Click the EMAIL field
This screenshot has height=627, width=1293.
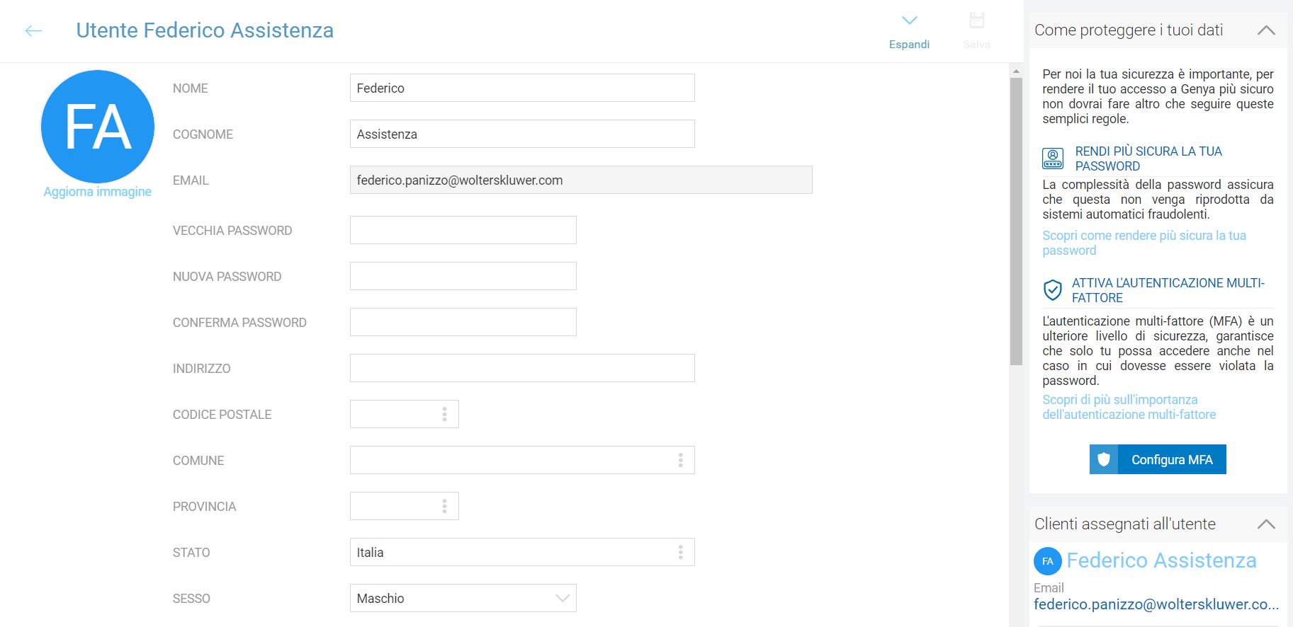[x=581, y=180]
